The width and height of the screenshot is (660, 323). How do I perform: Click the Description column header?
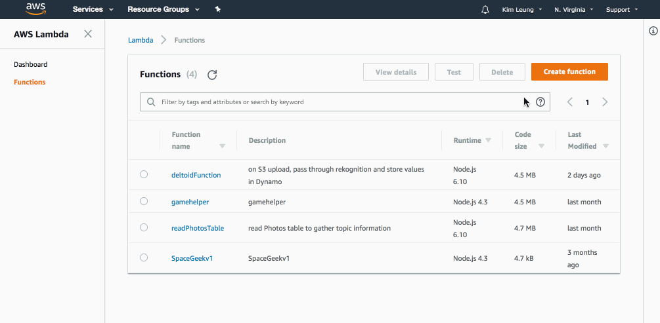[267, 140]
